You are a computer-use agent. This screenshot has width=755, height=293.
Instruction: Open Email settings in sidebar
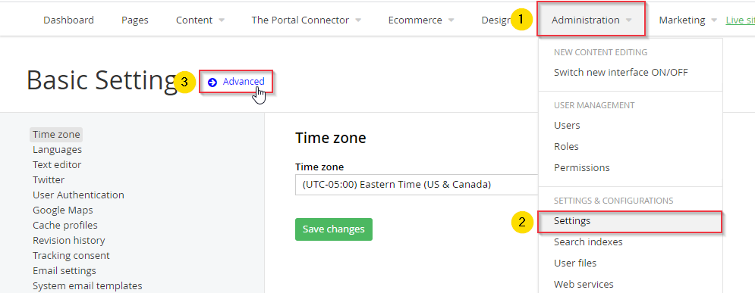click(64, 270)
